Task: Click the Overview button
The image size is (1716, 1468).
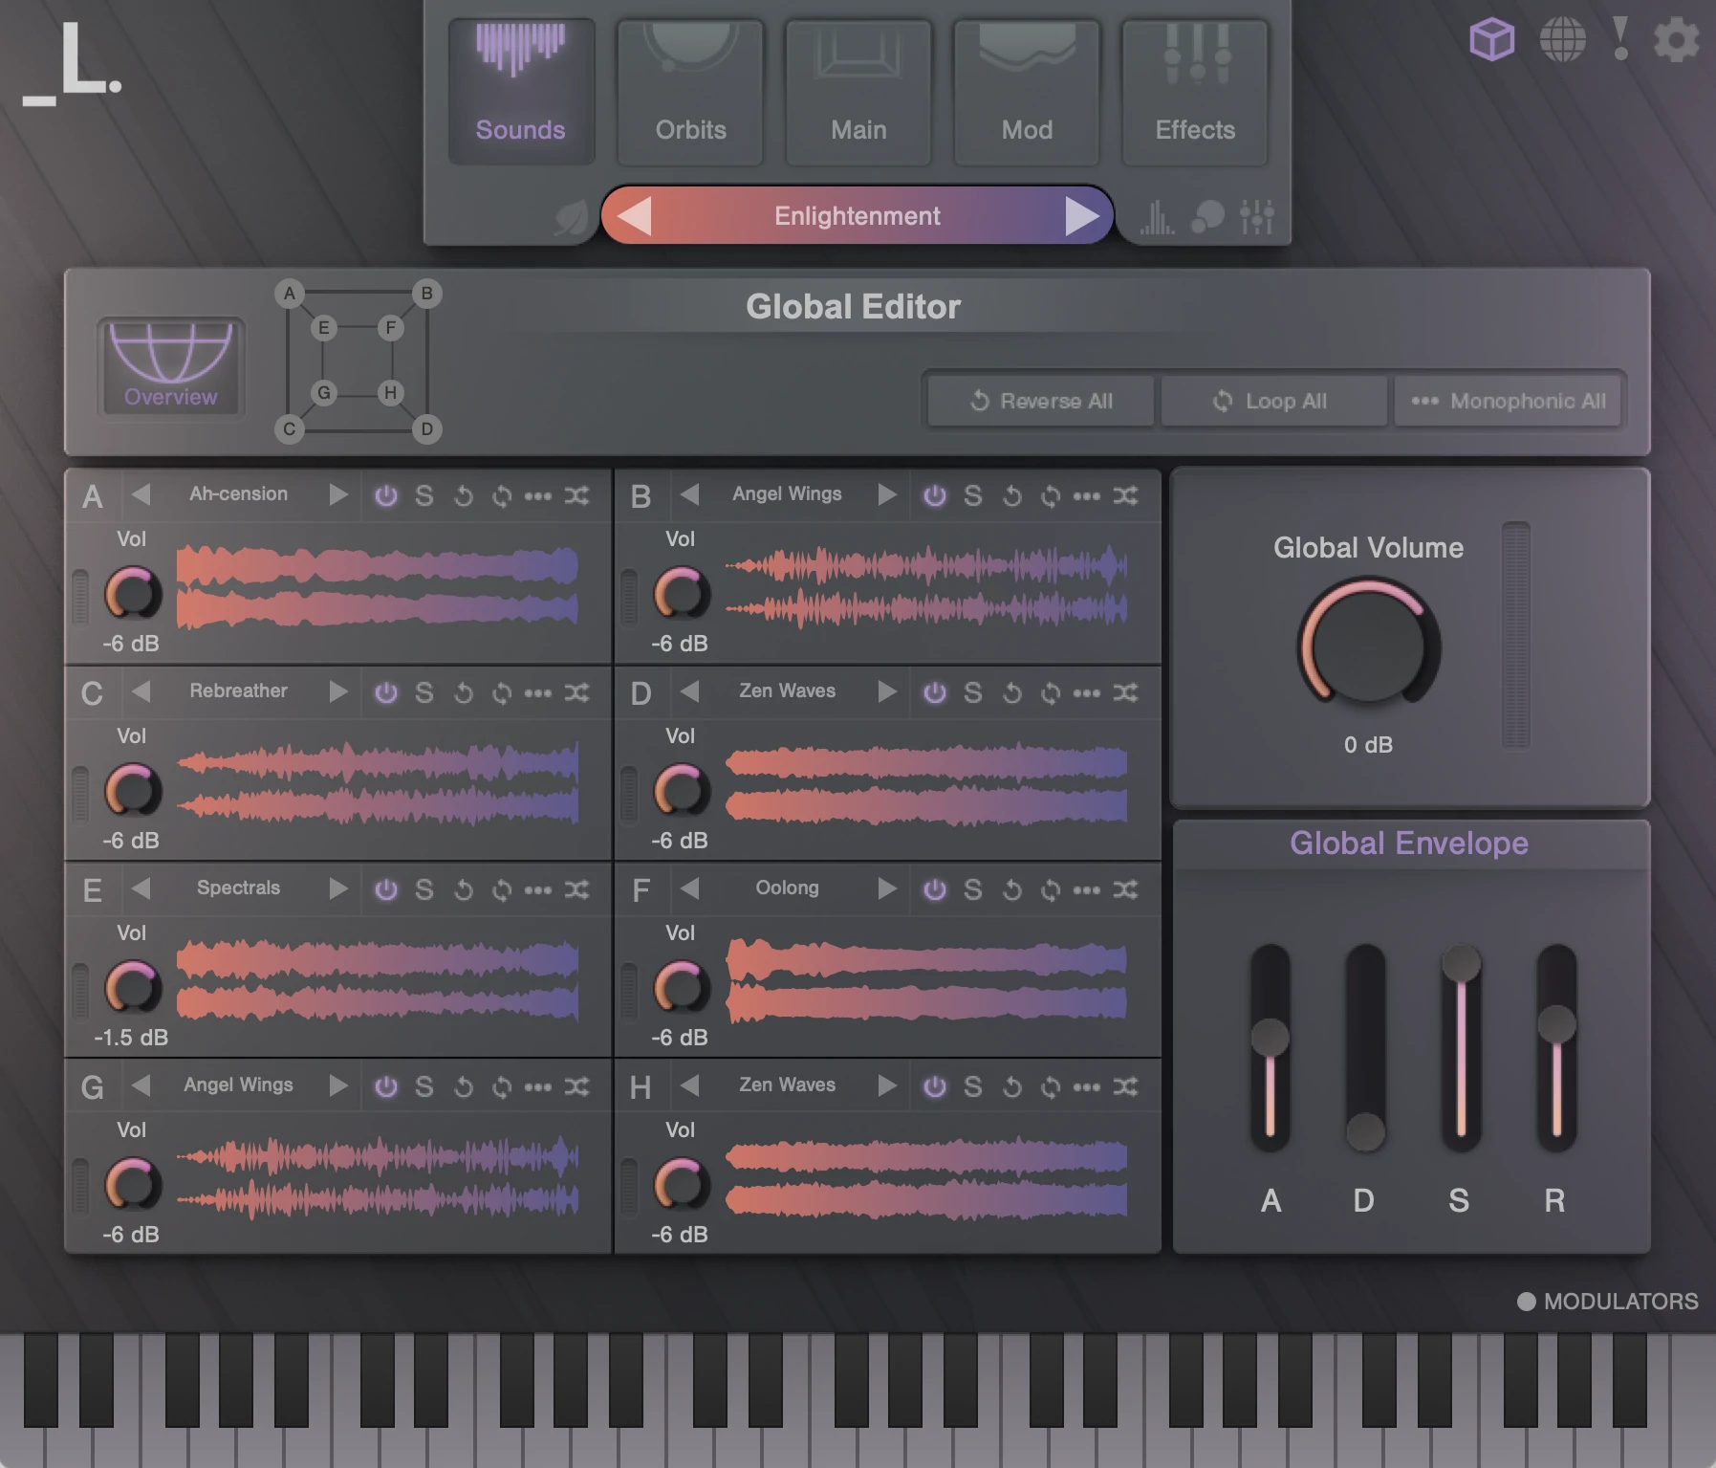Action: (x=171, y=367)
